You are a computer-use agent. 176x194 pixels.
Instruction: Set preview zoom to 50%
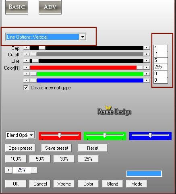tap(40, 159)
